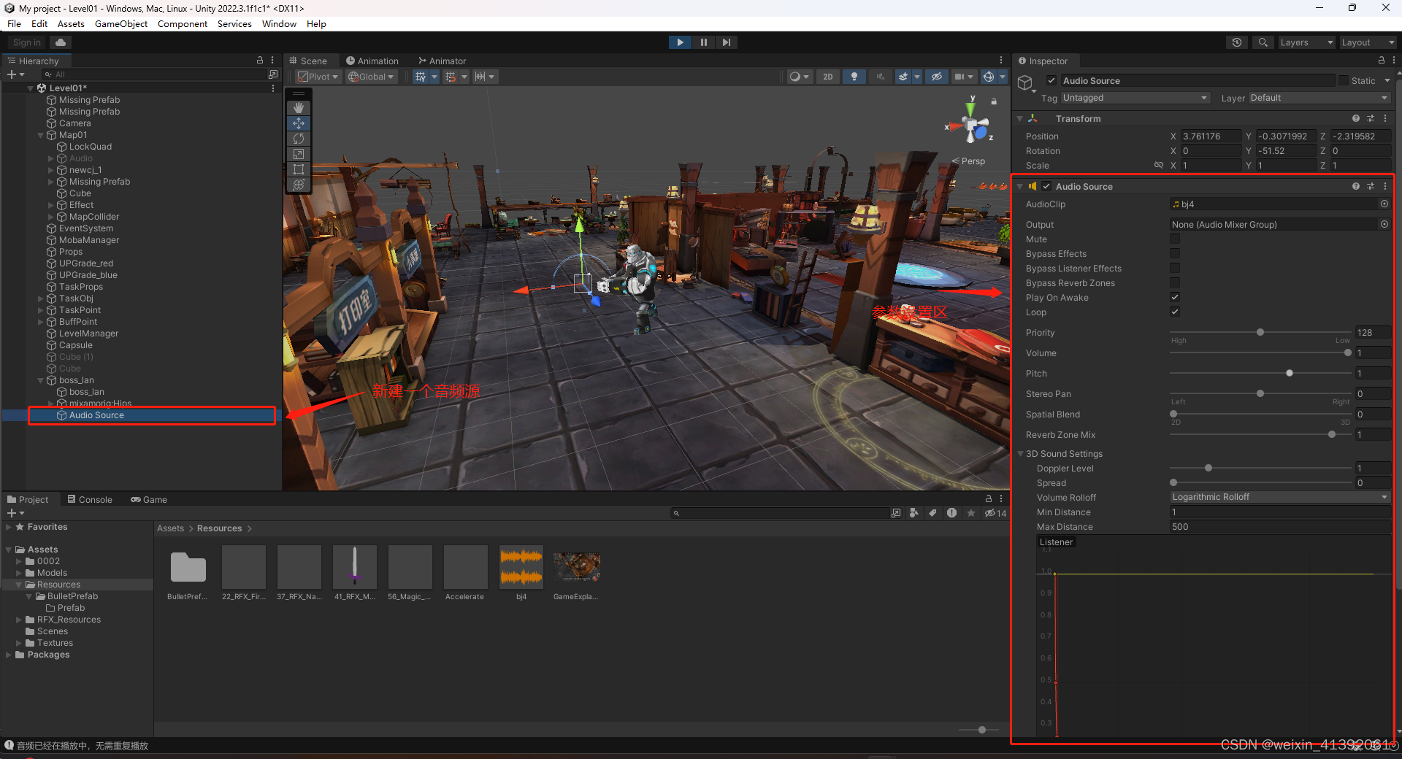Image resolution: width=1402 pixels, height=759 pixels.
Task: Select the Transform tool in Scene
Action: coord(299,185)
